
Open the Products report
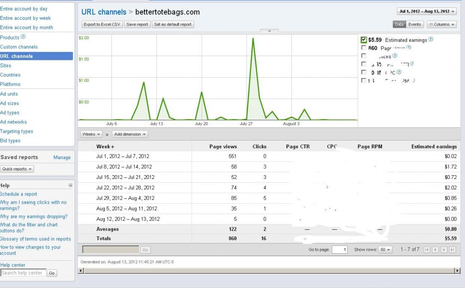point(10,38)
